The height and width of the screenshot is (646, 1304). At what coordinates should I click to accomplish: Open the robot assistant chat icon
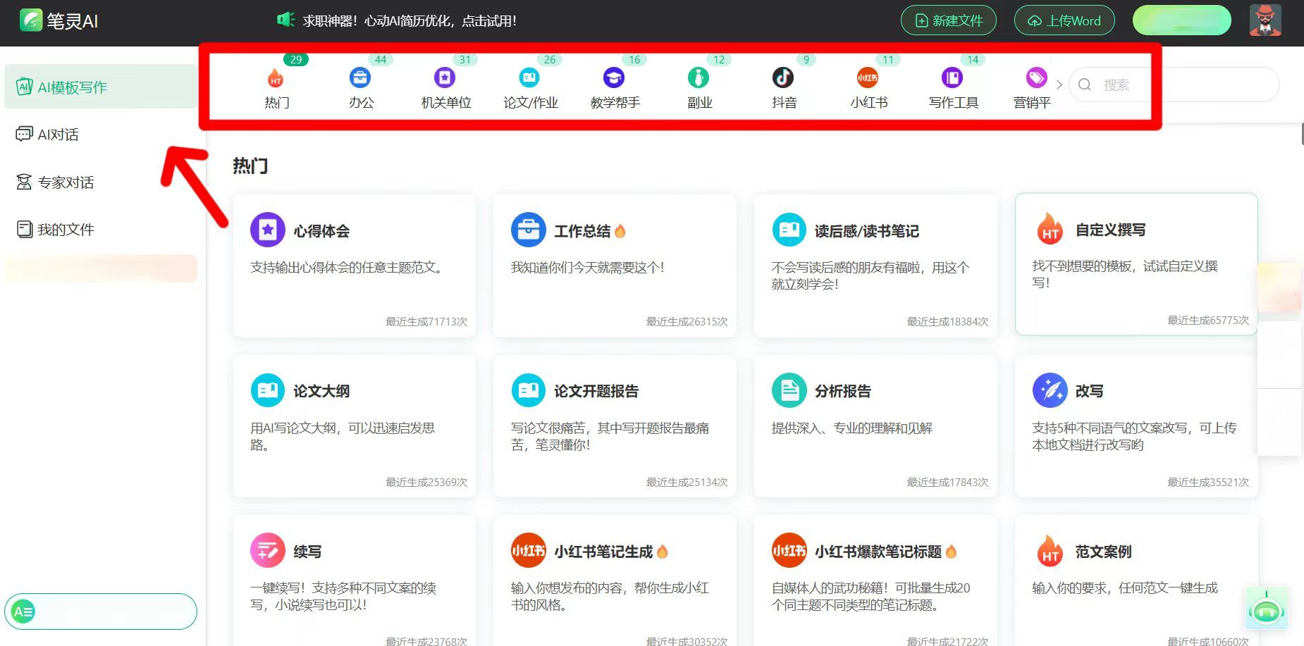coord(1267,609)
